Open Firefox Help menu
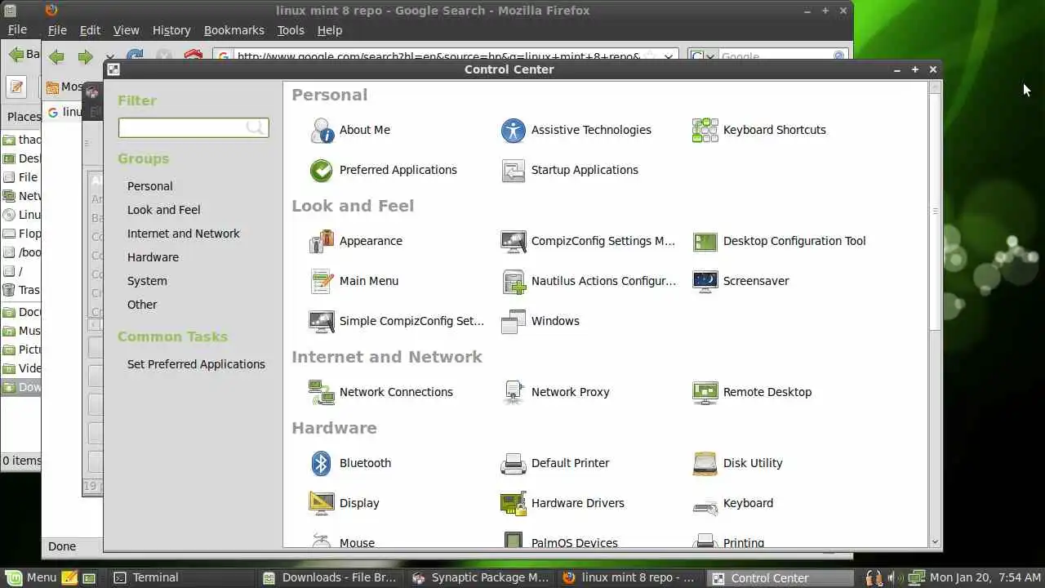The width and height of the screenshot is (1045, 588). coord(330,30)
